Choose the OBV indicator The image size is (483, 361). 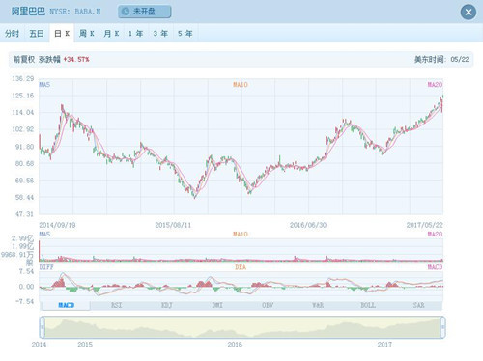click(268, 305)
